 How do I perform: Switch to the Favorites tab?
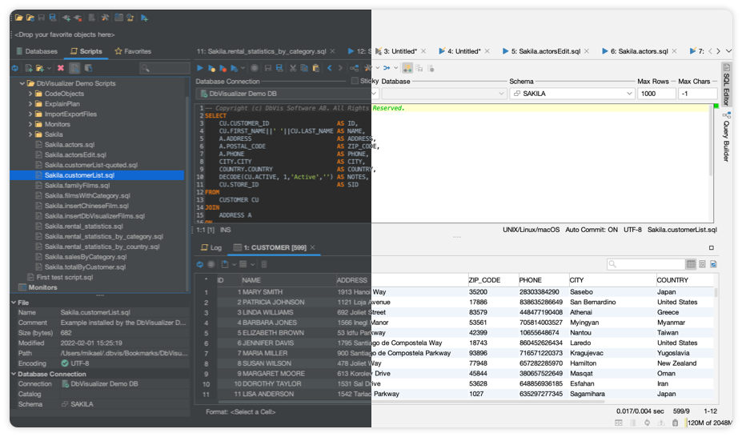coord(133,51)
